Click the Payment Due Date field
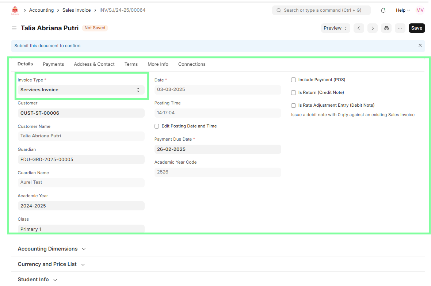 [x=218, y=149]
